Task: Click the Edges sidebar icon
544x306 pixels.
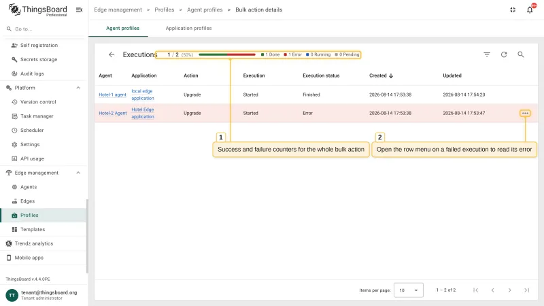Action: click(x=14, y=201)
